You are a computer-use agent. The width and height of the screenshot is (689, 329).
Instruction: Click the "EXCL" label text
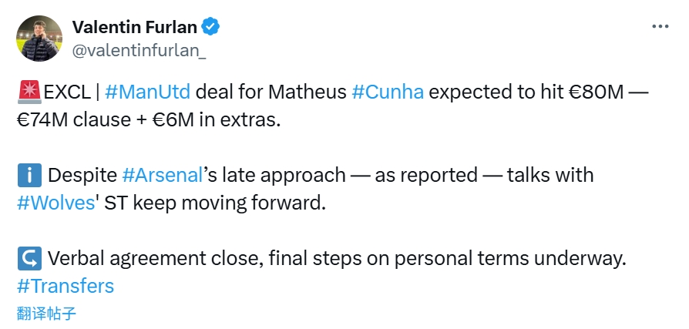pos(66,93)
